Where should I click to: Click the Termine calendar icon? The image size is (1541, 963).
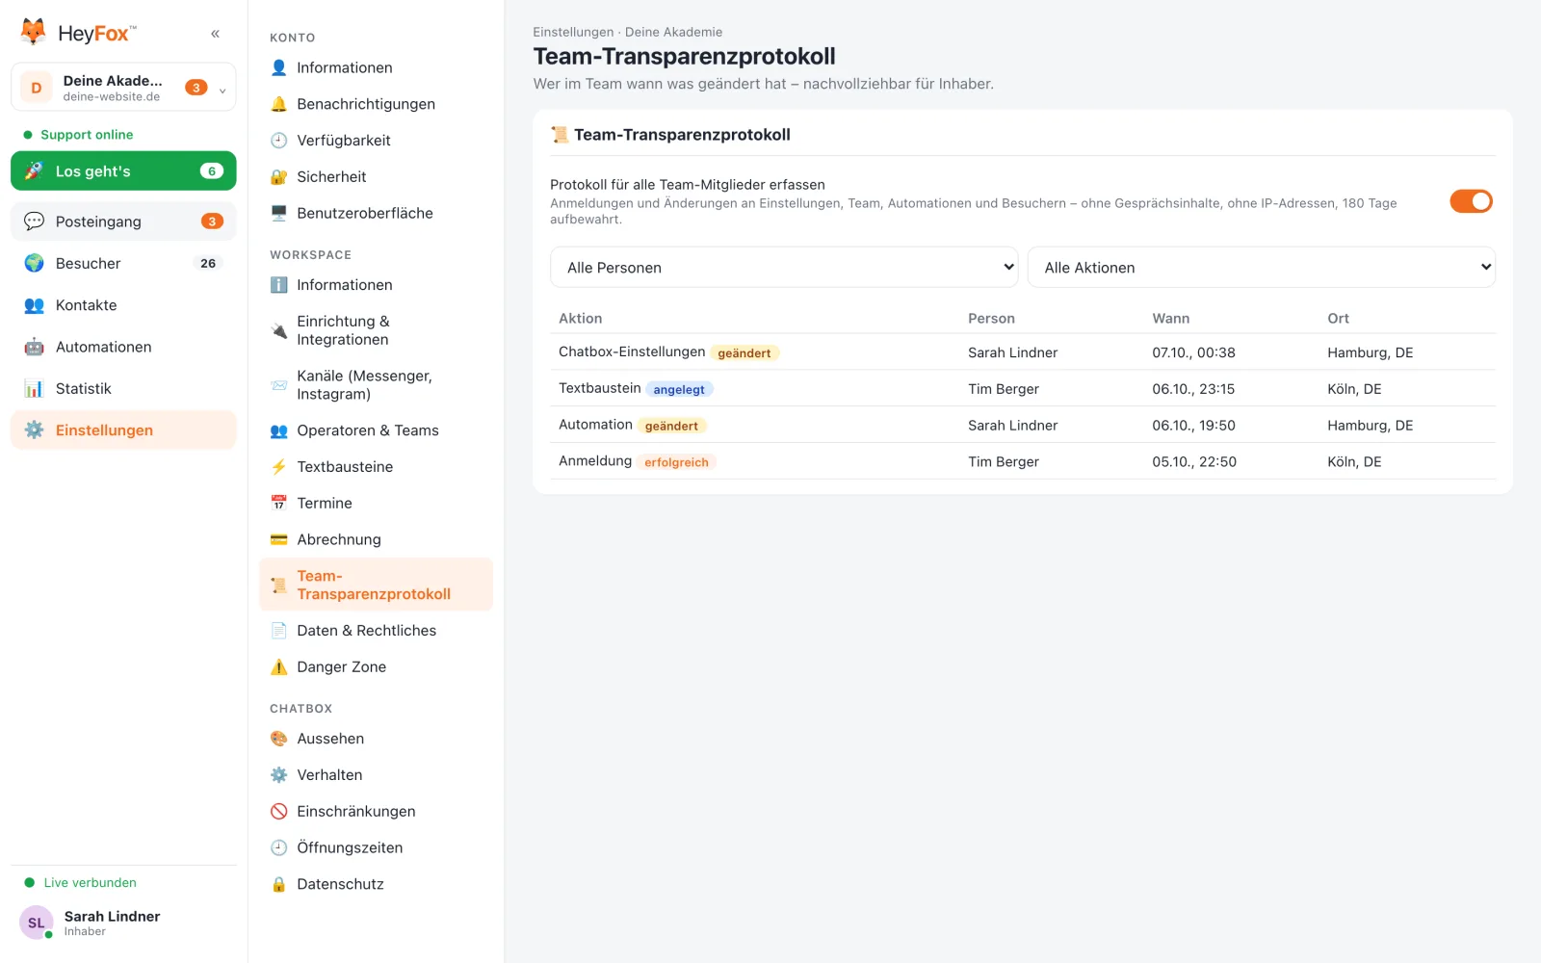click(278, 503)
